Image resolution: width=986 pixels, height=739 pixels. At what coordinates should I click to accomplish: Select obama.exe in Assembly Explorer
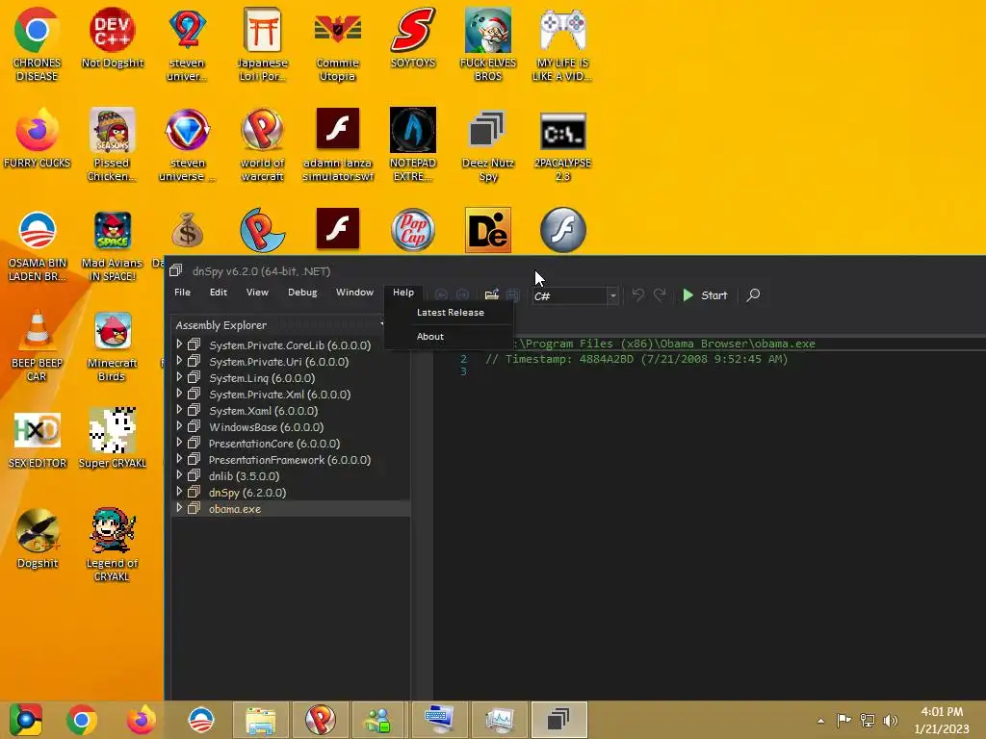[235, 509]
